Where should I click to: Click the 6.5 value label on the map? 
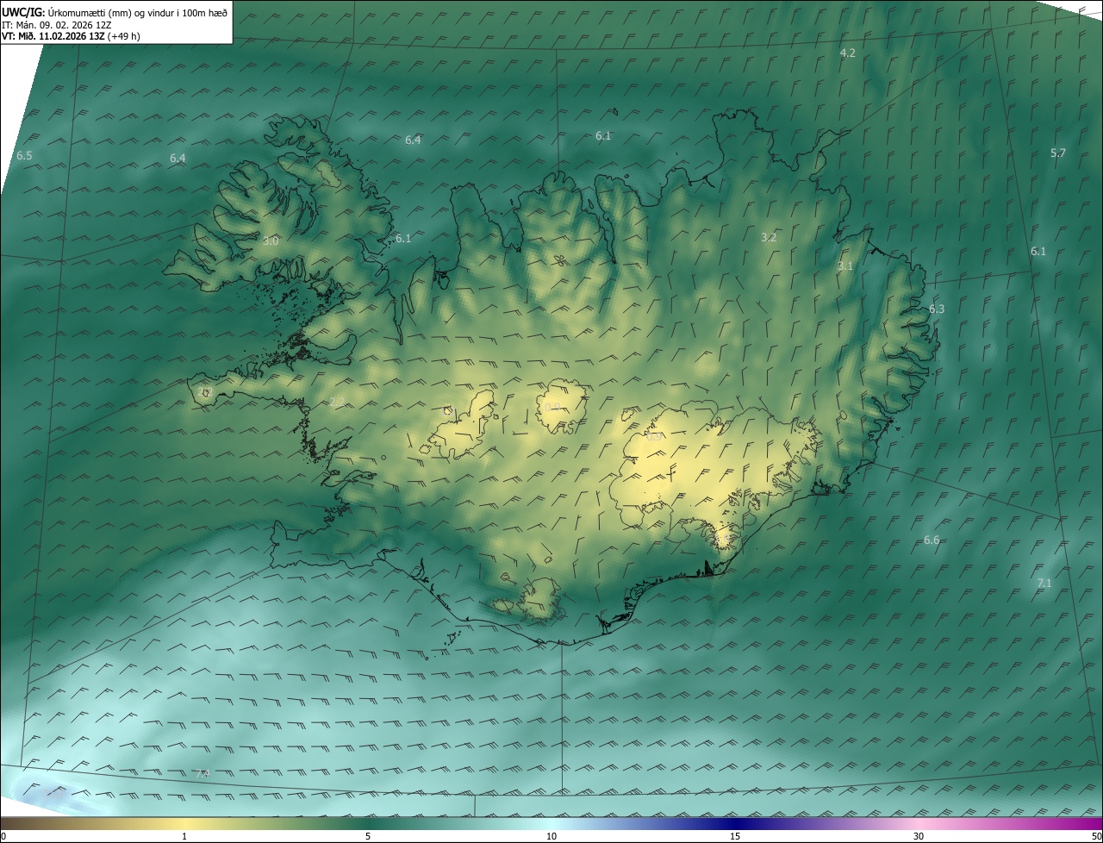pyautogui.click(x=24, y=156)
